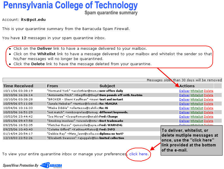Delete 'Burn pounds off with Anatrim' message
Viewport: 224px width, 169px height.
click(x=209, y=95)
